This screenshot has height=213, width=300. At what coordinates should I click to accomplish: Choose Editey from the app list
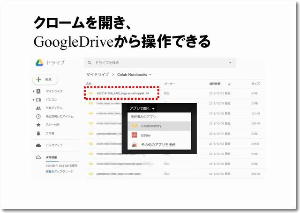pos(159,135)
